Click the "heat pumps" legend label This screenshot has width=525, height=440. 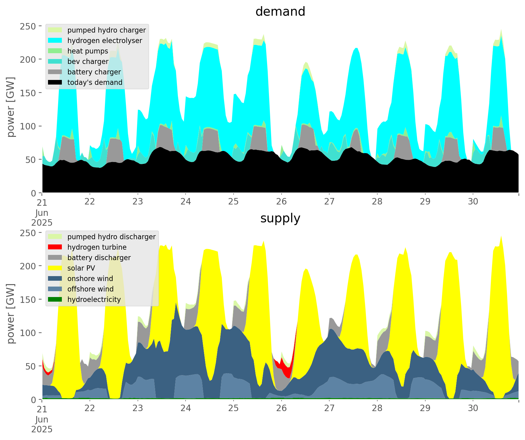pos(88,51)
